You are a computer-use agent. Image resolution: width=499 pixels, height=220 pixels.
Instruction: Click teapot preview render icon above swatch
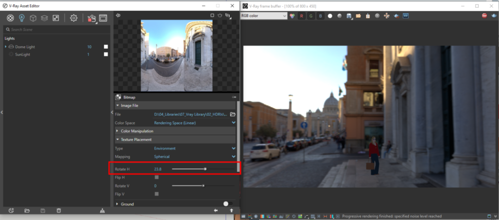pos(220,15)
